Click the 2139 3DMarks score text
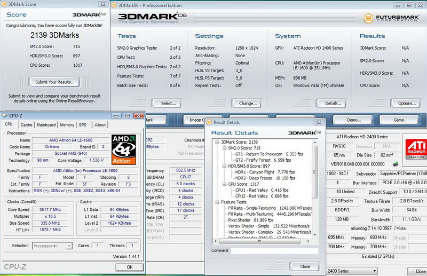 click(54, 35)
